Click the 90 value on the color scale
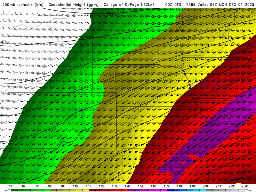 click(x=63, y=186)
